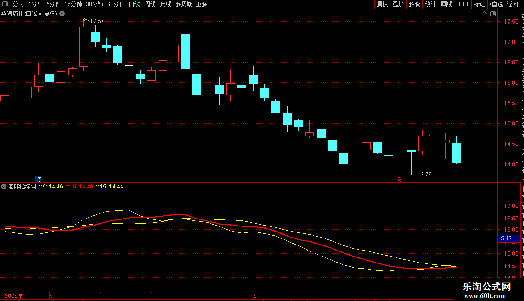The image size is (524, 301).
Task: Open the 股朋指标网 indicator dropdown
Action: click(x=4, y=187)
